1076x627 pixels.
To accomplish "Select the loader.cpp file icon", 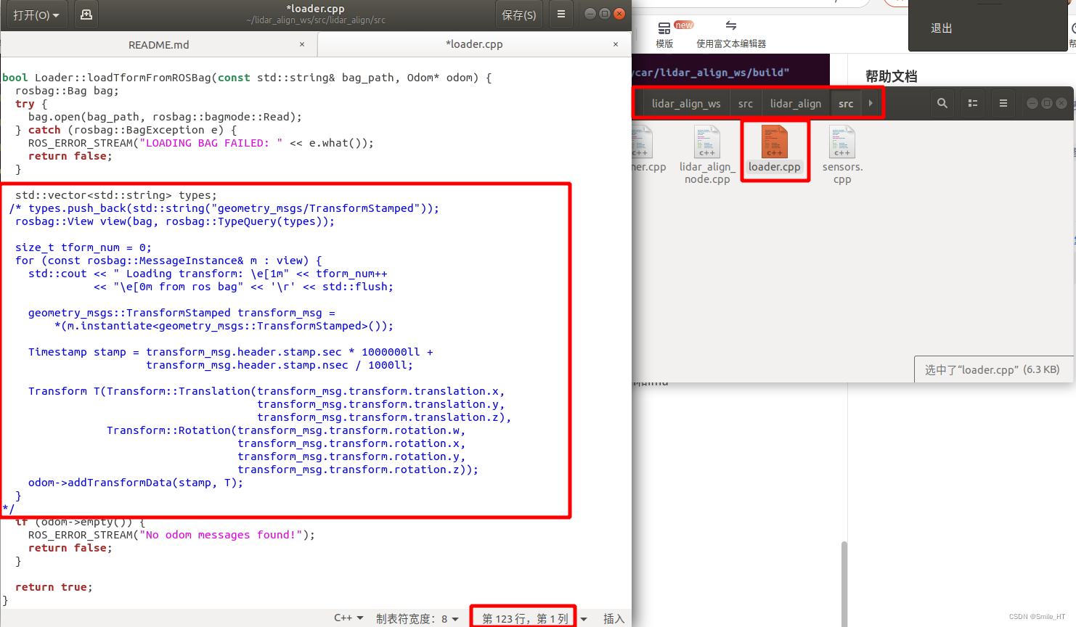I will coord(775,142).
